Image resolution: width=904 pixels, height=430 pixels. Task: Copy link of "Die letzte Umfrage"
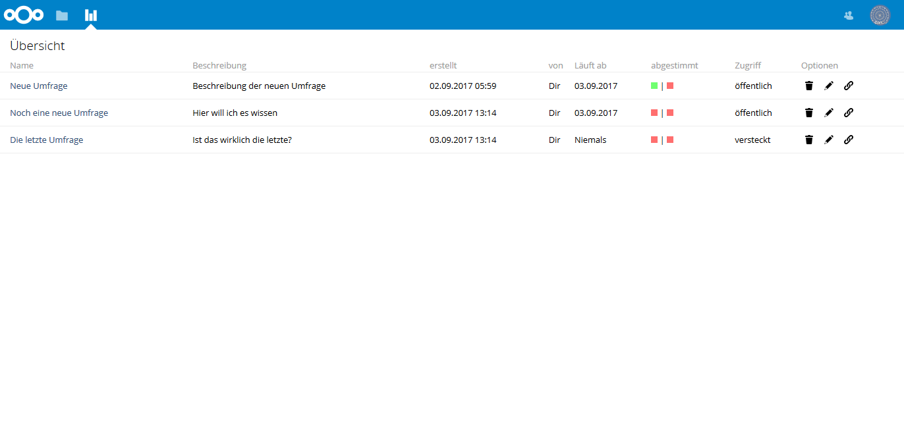tap(849, 140)
